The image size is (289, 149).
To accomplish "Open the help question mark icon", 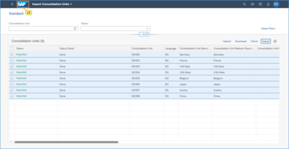I will click(260, 4).
